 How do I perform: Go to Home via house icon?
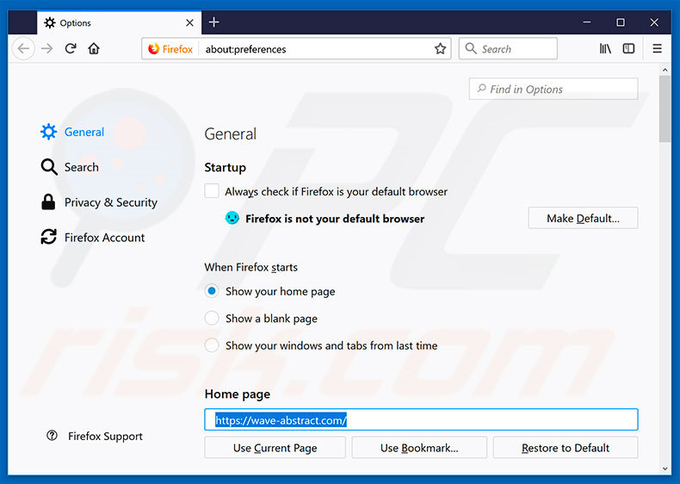tap(94, 49)
